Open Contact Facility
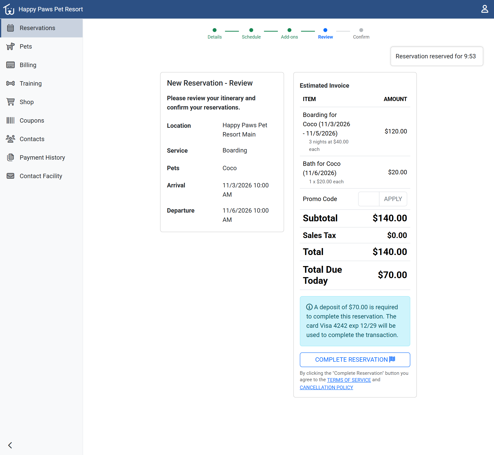Image resolution: width=494 pixels, height=455 pixels. (x=42, y=176)
